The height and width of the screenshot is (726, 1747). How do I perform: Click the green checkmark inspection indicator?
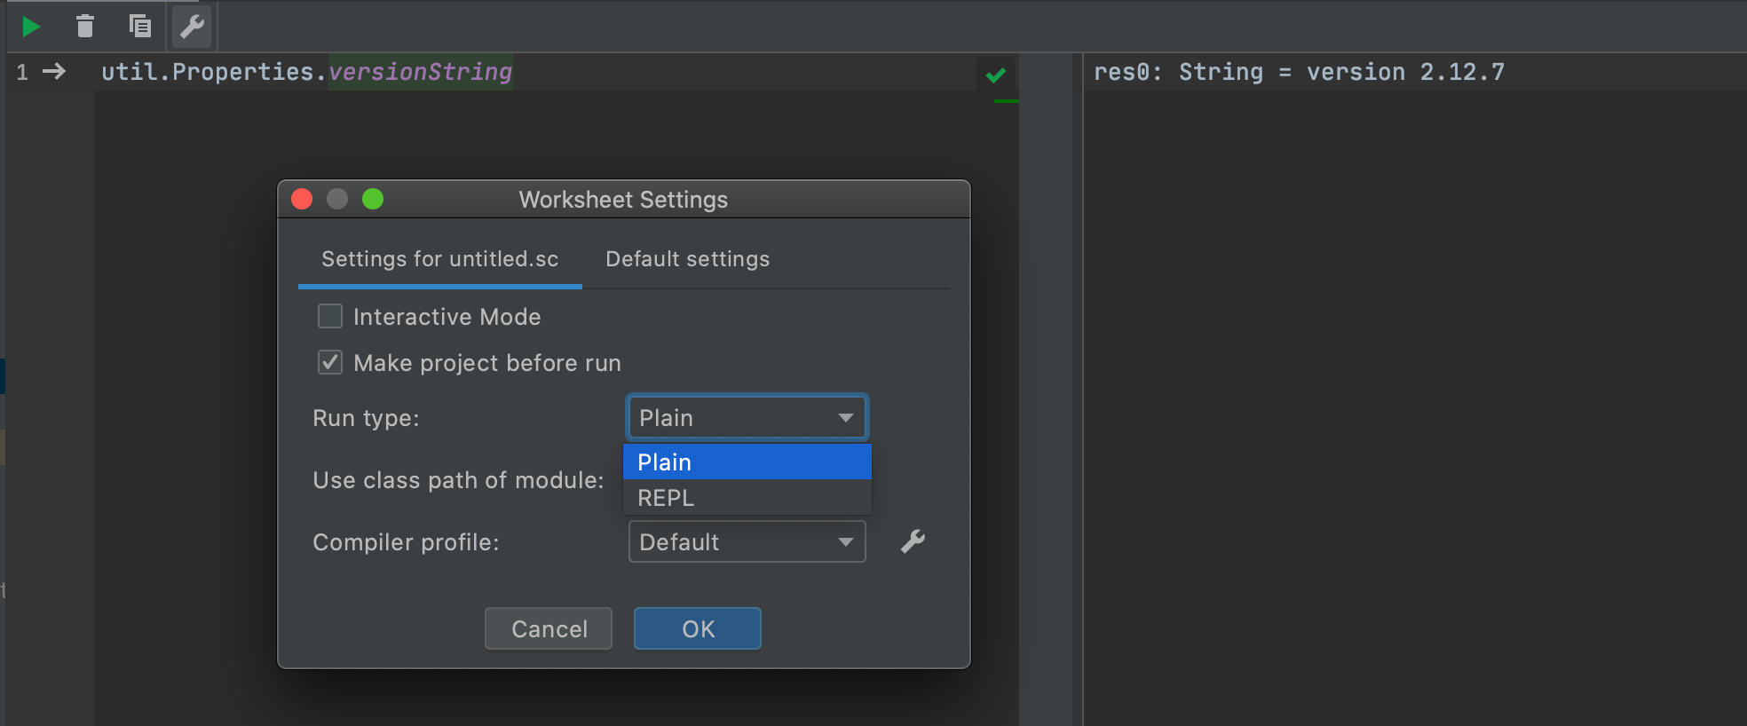pyautogui.click(x=996, y=75)
